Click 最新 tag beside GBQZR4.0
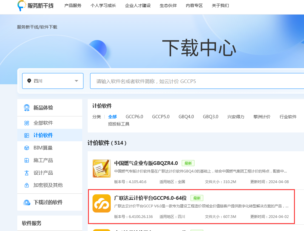Image resolution: width=304 pixels, height=231 pixels. 188,163
